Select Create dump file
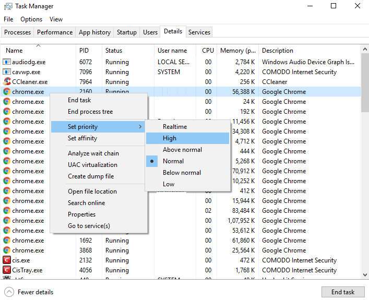The image size is (369, 300). [98, 176]
